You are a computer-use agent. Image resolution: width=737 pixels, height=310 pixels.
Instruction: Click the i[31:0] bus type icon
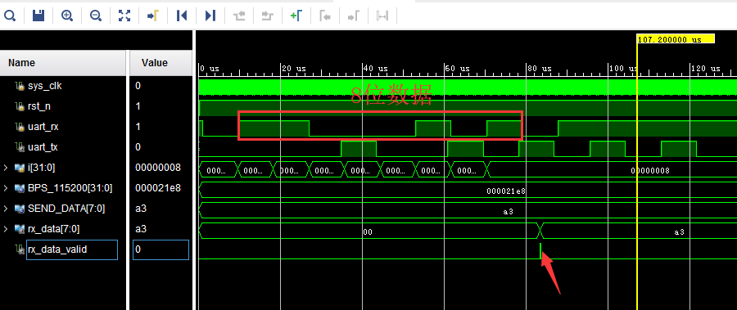click(x=20, y=168)
